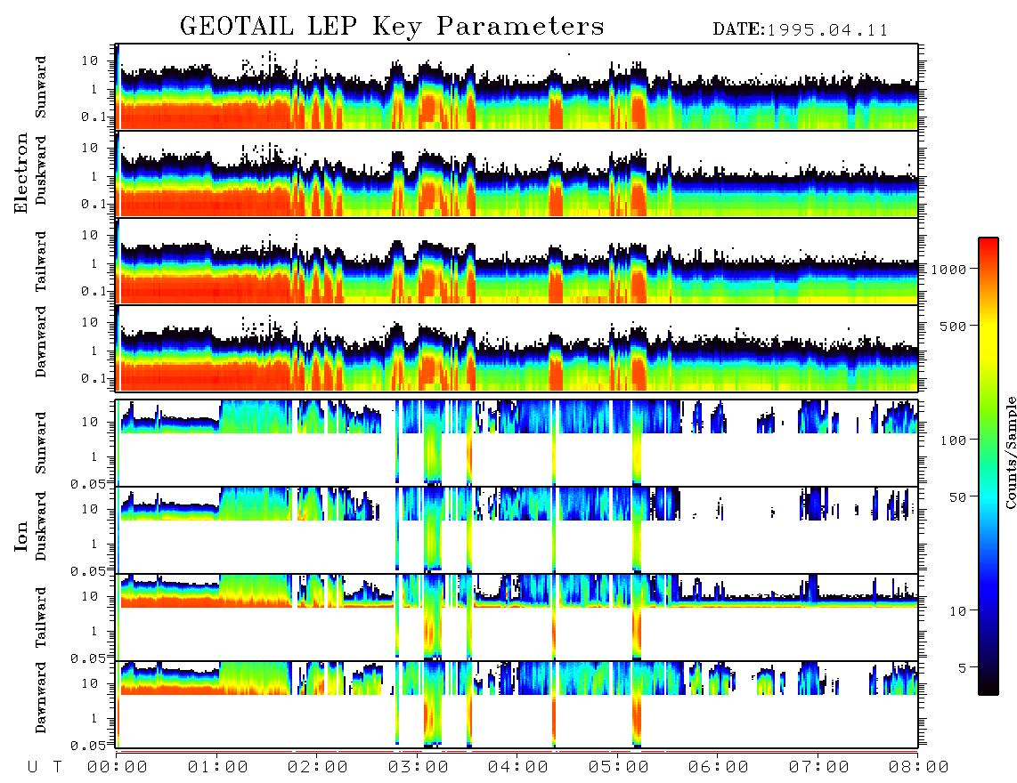This screenshot has width=1017, height=783.
Task: Select the 500 color bar tick label
Action: point(953,326)
